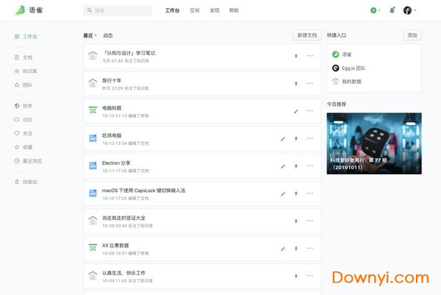
Task: Pin the 旅行十年 row
Action: 296,84
